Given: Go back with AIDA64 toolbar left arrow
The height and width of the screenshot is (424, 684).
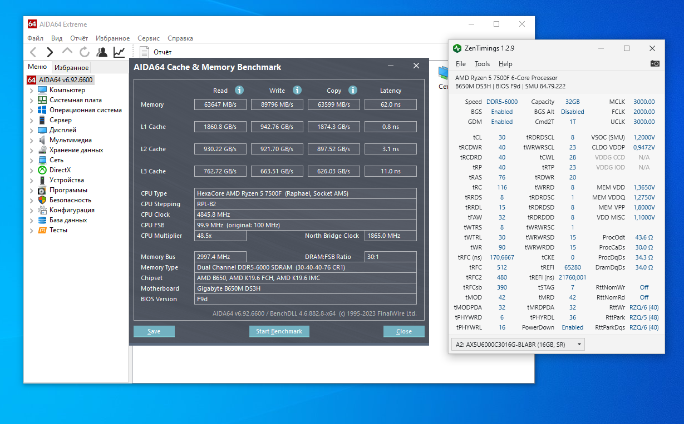Looking at the screenshot, I should click(x=33, y=52).
